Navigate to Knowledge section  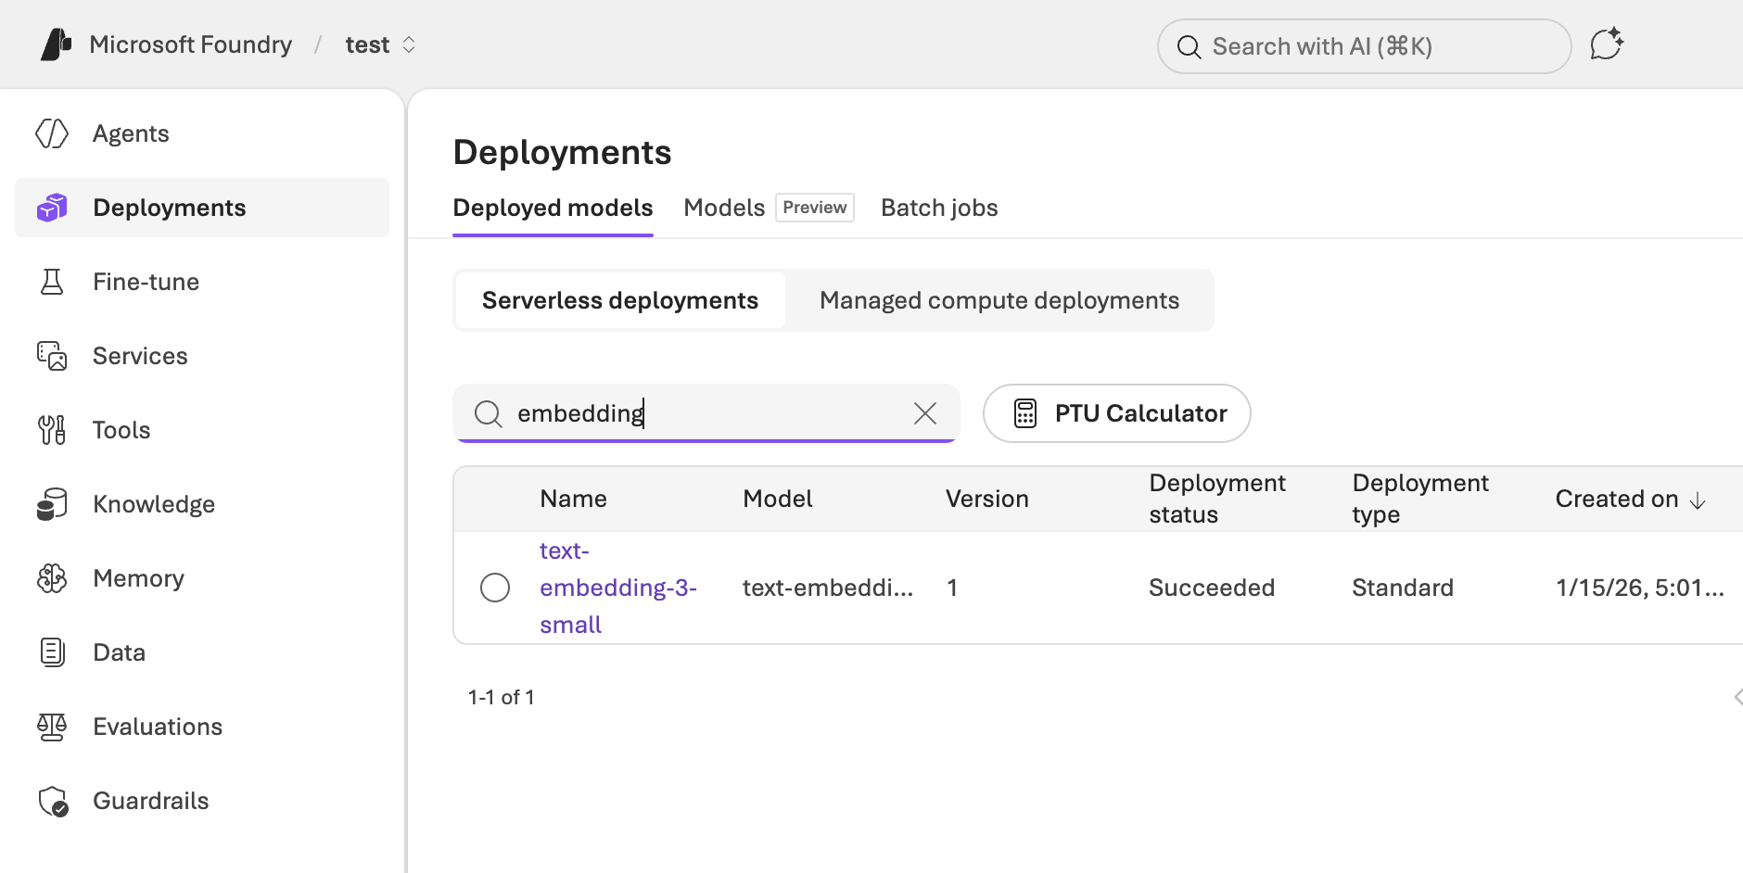[x=202, y=504]
